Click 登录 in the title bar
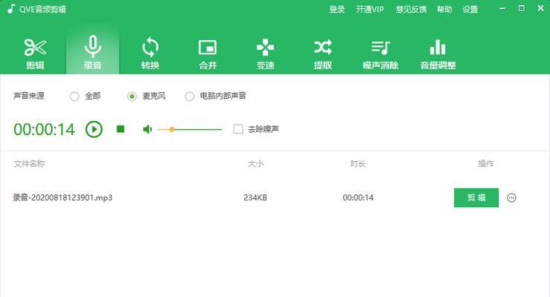 [337, 10]
